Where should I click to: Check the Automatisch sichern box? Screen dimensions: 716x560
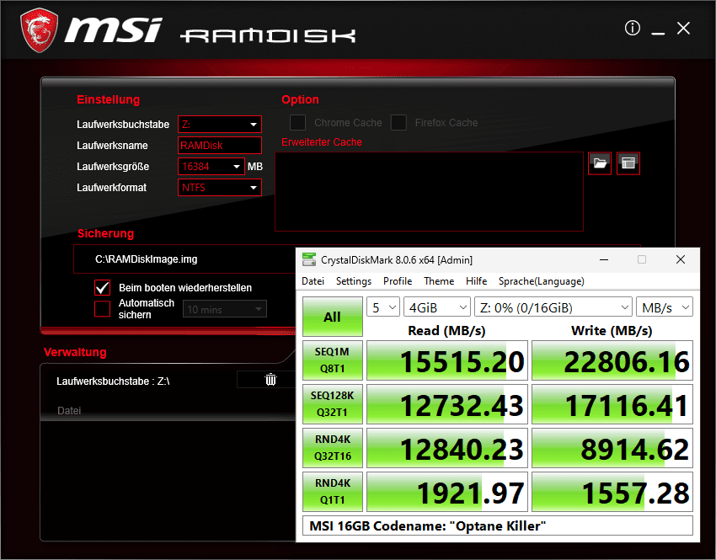tap(102, 308)
